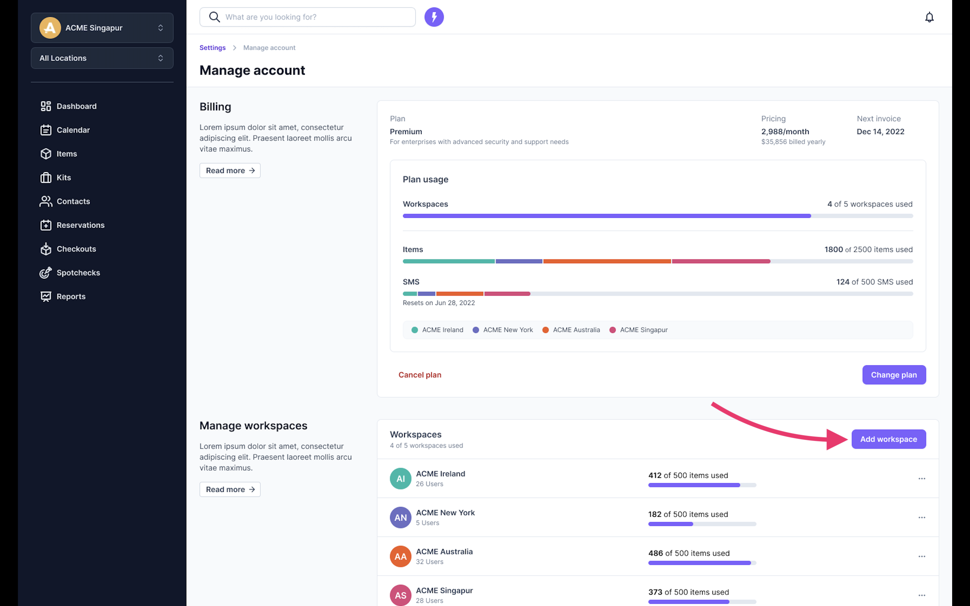Open the All Locations dropdown
The width and height of the screenshot is (970, 606).
102,58
